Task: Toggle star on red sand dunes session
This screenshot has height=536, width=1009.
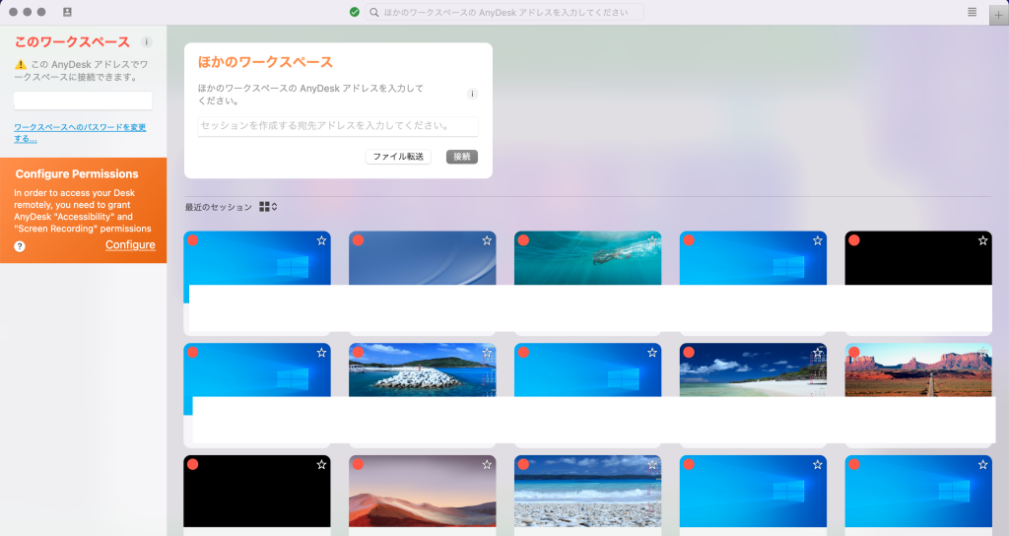Action: click(487, 465)
